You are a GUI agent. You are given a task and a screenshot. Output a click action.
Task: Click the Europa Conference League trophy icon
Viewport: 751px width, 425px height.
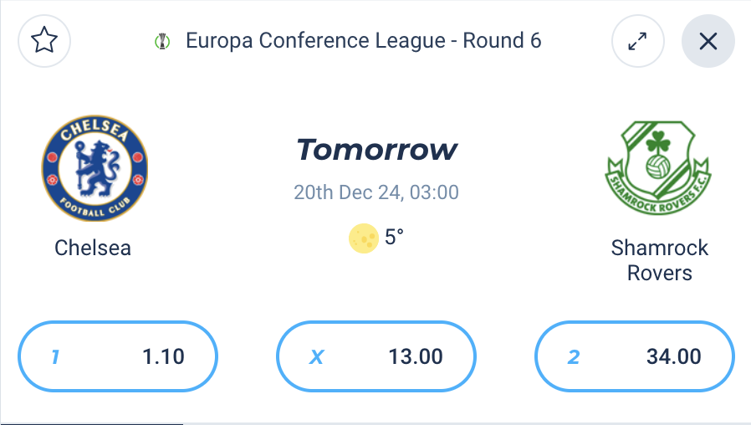[162, 41]
